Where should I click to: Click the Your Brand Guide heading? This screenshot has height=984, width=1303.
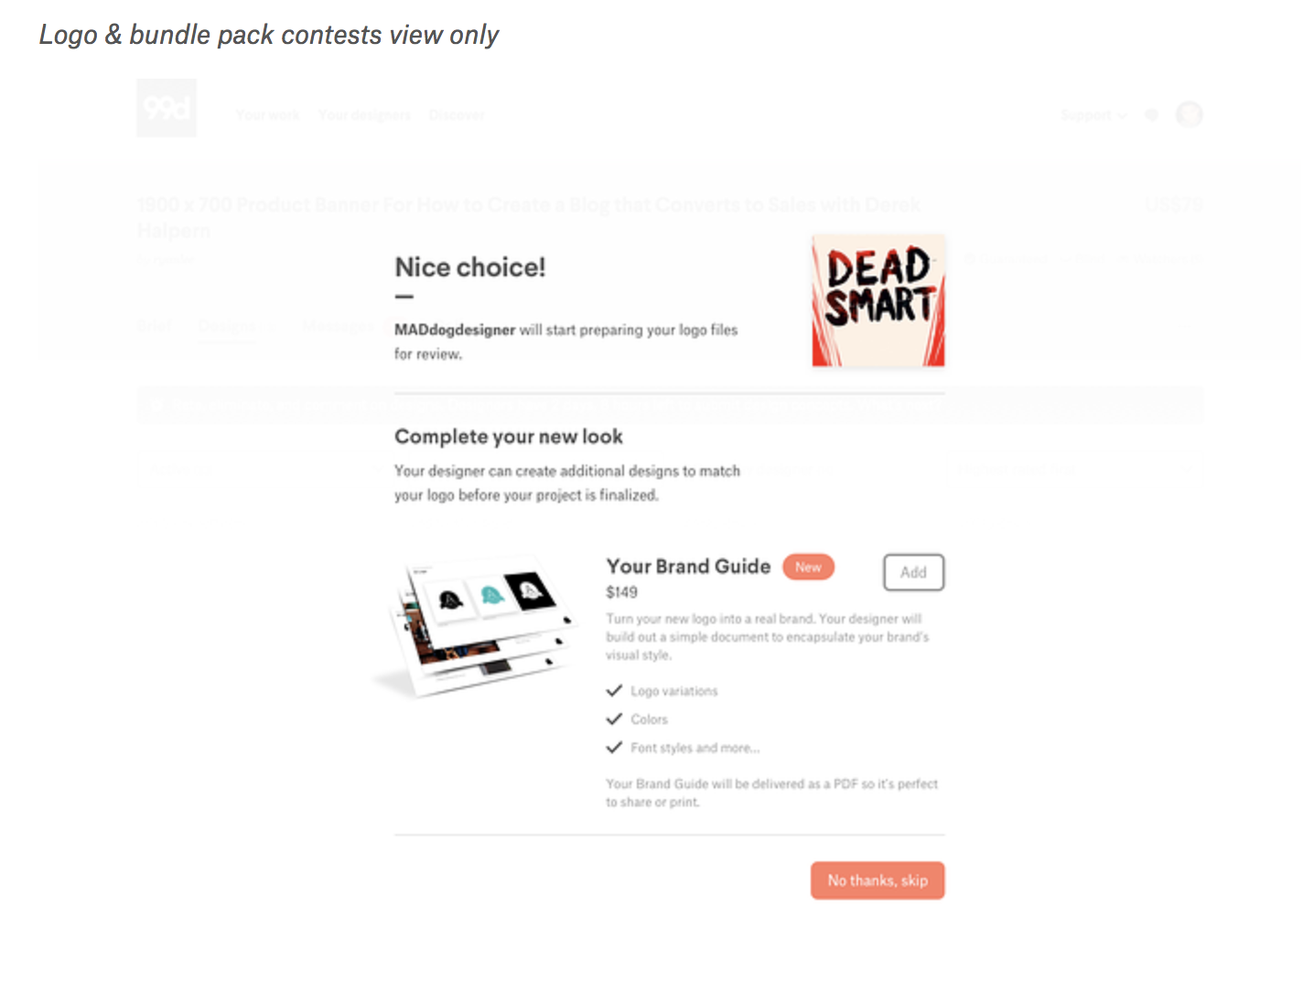(x=688, y=567)
